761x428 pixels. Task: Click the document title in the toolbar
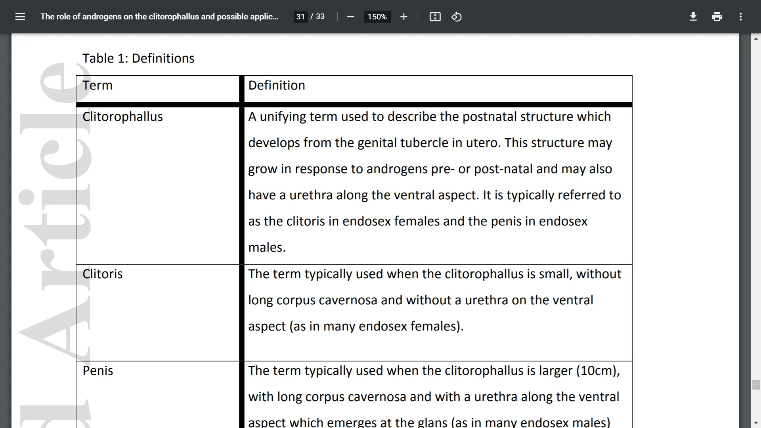click(x=159, y=17)
